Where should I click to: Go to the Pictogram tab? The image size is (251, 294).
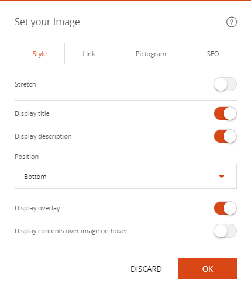[x=151, y=54]
